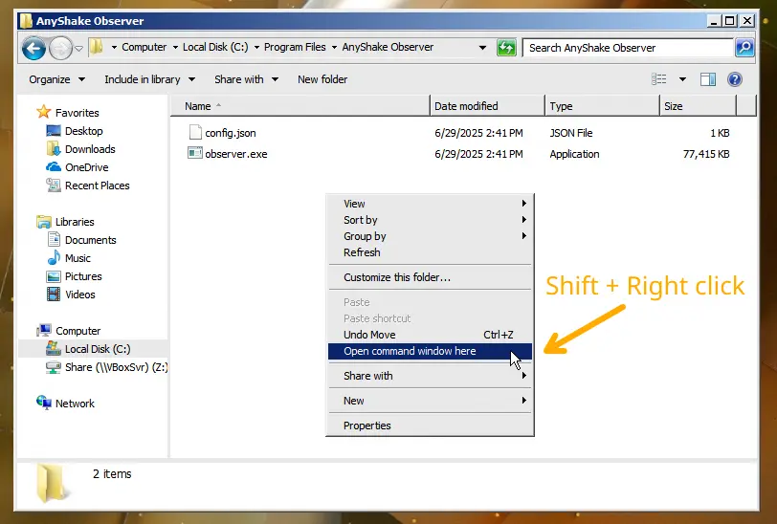The height and width of the screenshot is (524, 777).
Task: Click the Forward navigation arrow button
Action: click(60, 48)
